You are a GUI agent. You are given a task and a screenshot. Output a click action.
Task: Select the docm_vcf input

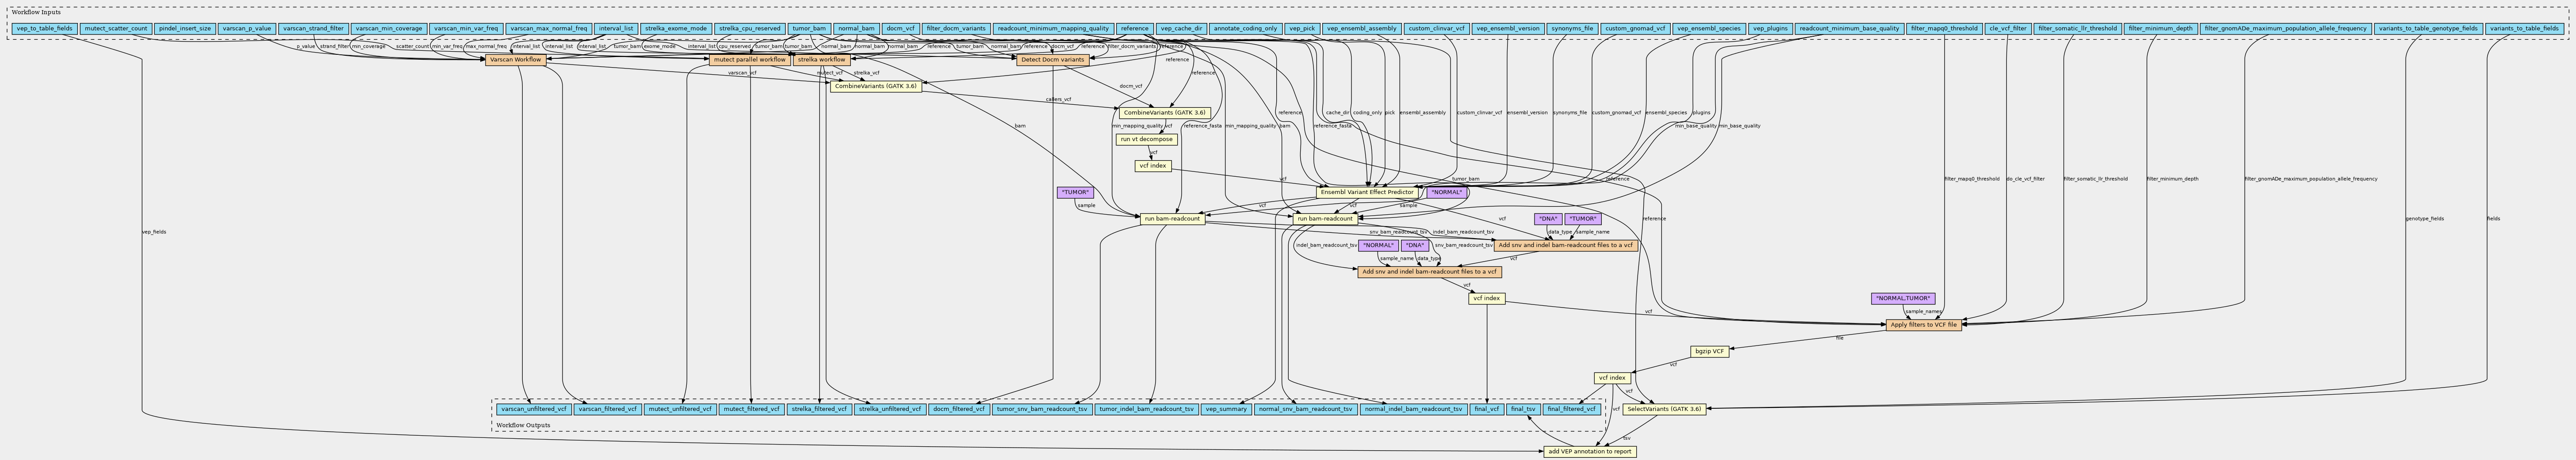coord(900,29)
